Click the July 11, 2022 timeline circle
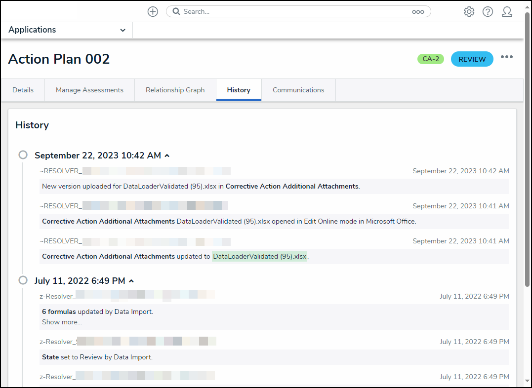Image resolution: width=532 pixels, height=388 pixels. point(23,280)
